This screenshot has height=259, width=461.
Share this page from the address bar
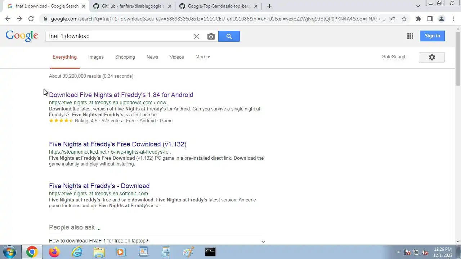(393, 19)
